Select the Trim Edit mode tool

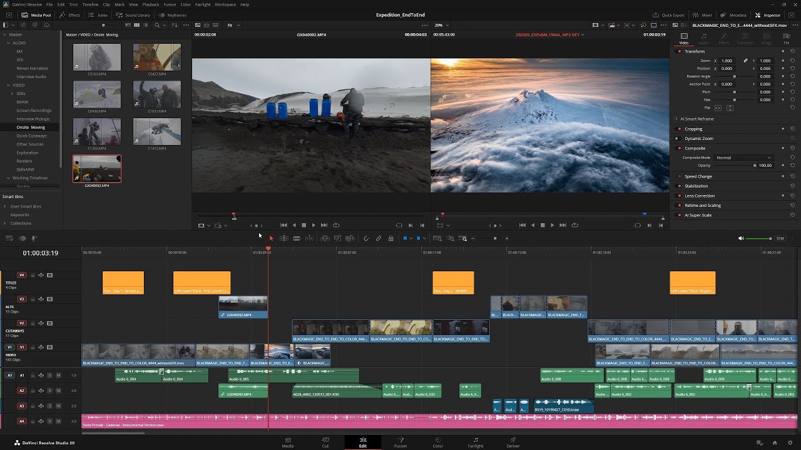(x=284, y=238)
